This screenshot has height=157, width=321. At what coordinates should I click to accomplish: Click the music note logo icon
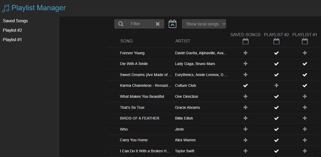[5, 8]
